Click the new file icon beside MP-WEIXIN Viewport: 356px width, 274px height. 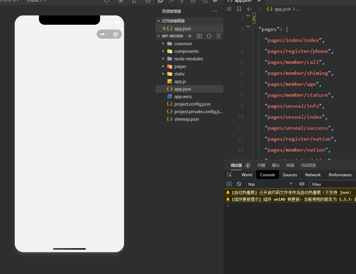190,36
